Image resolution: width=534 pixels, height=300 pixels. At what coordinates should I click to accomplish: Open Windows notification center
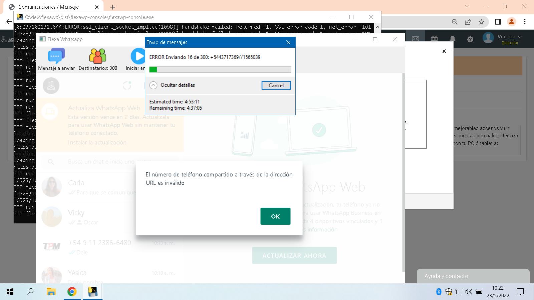(520, 292)
